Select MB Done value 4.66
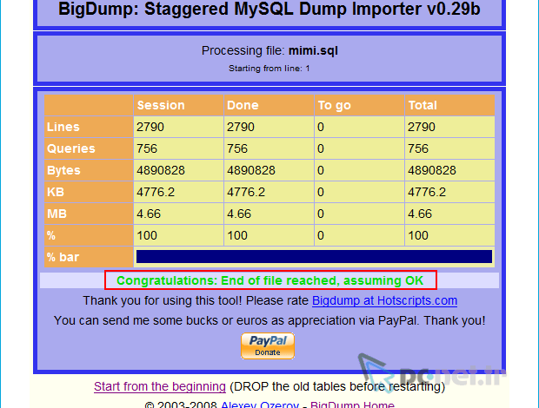 (x=239, y=214)
